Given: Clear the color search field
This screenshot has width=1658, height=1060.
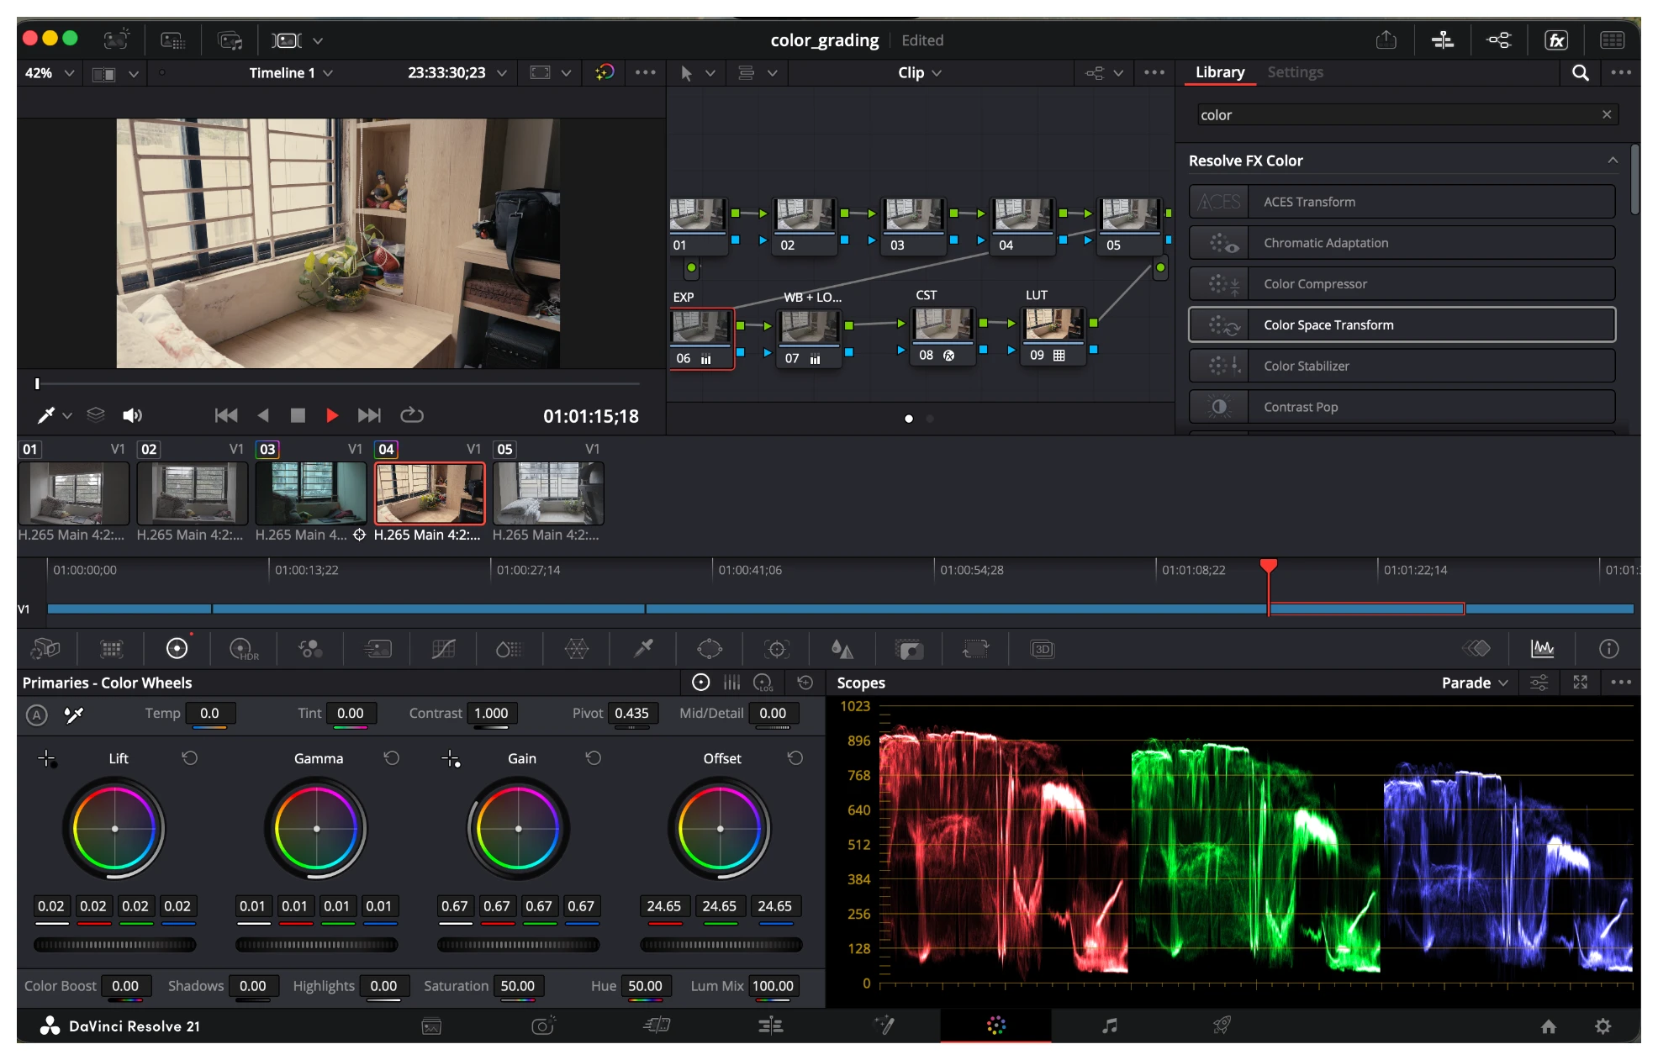Looking at the screenshot, I should tap(1607, 114).
